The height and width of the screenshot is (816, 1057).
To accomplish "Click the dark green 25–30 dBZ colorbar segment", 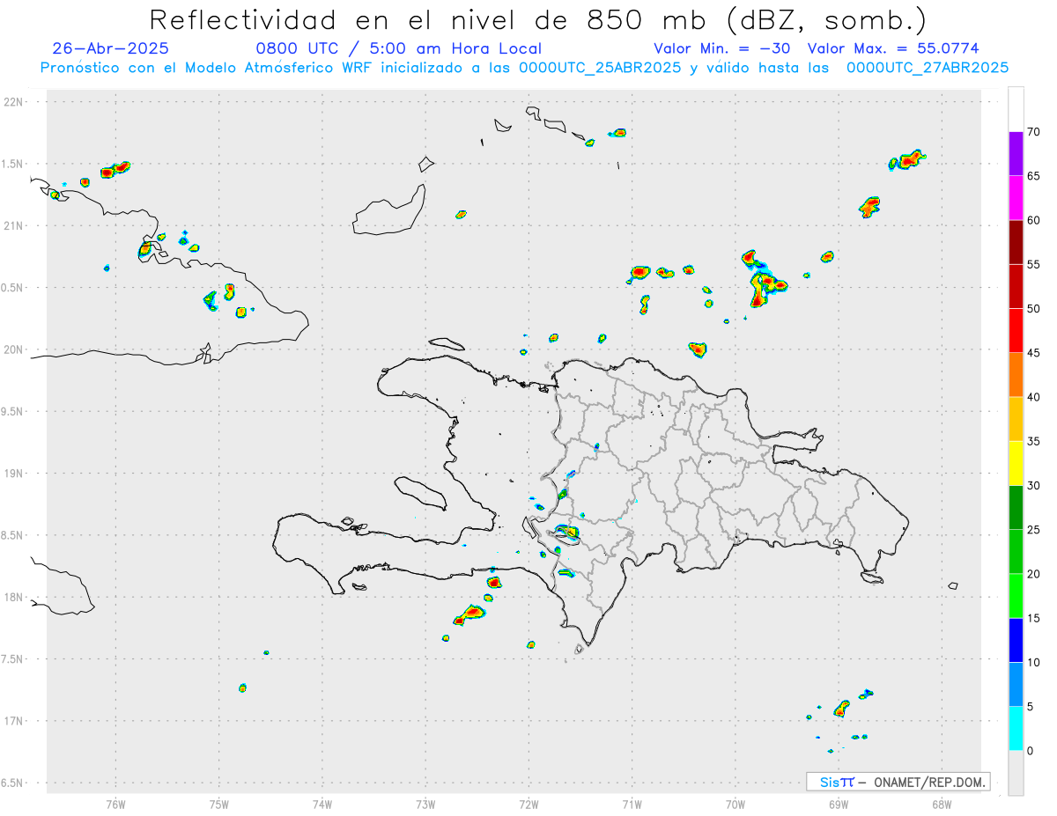I will click(x=1016, y=508).
